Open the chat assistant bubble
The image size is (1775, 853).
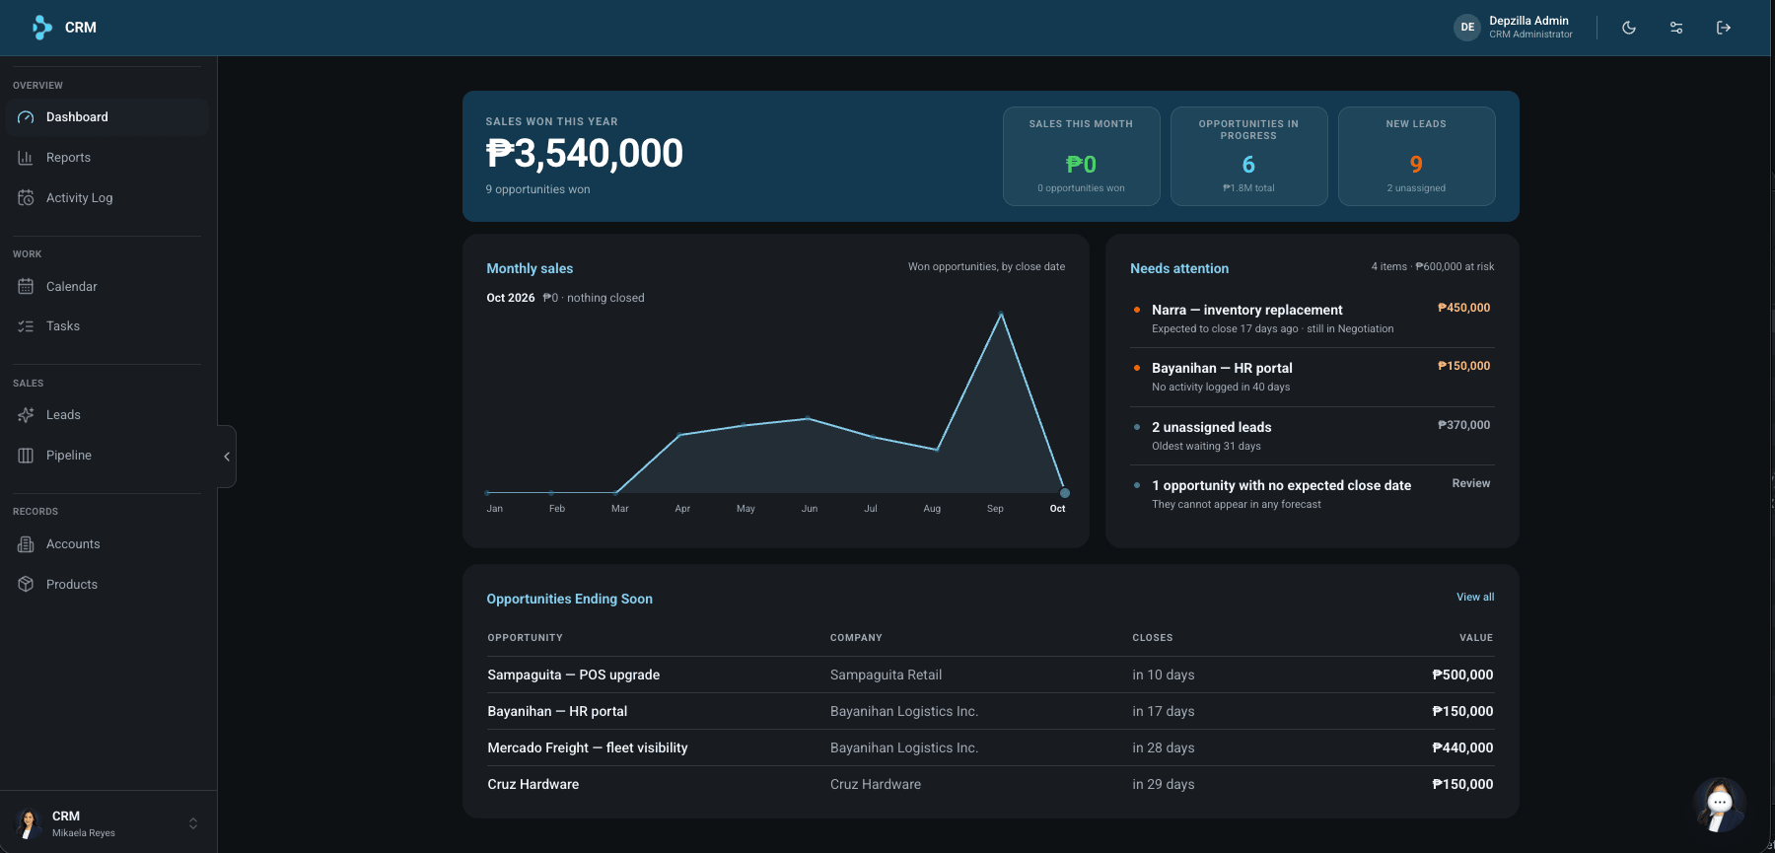click(1720, 804)
